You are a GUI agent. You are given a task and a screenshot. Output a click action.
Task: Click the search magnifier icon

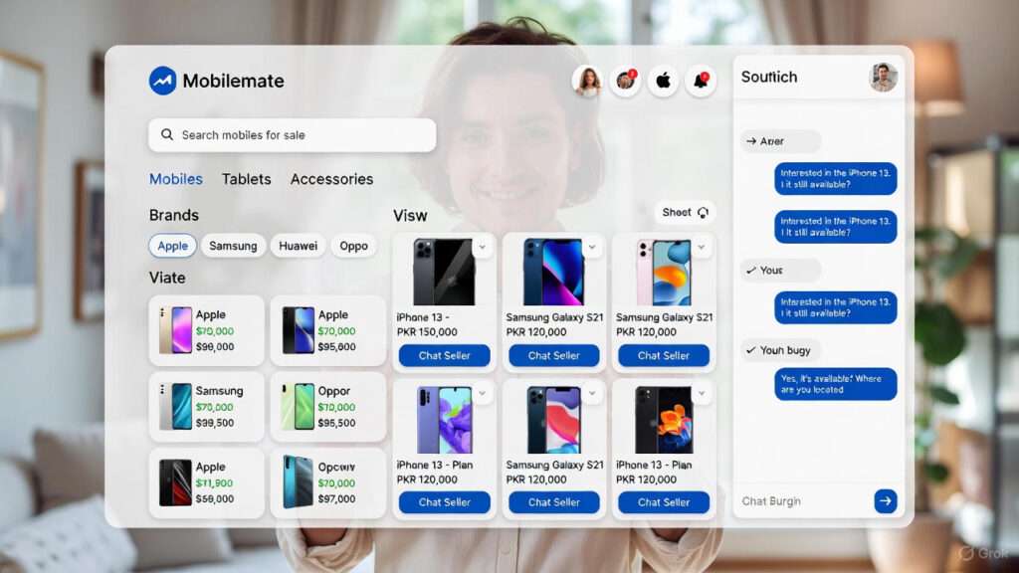tap(166, 134)
